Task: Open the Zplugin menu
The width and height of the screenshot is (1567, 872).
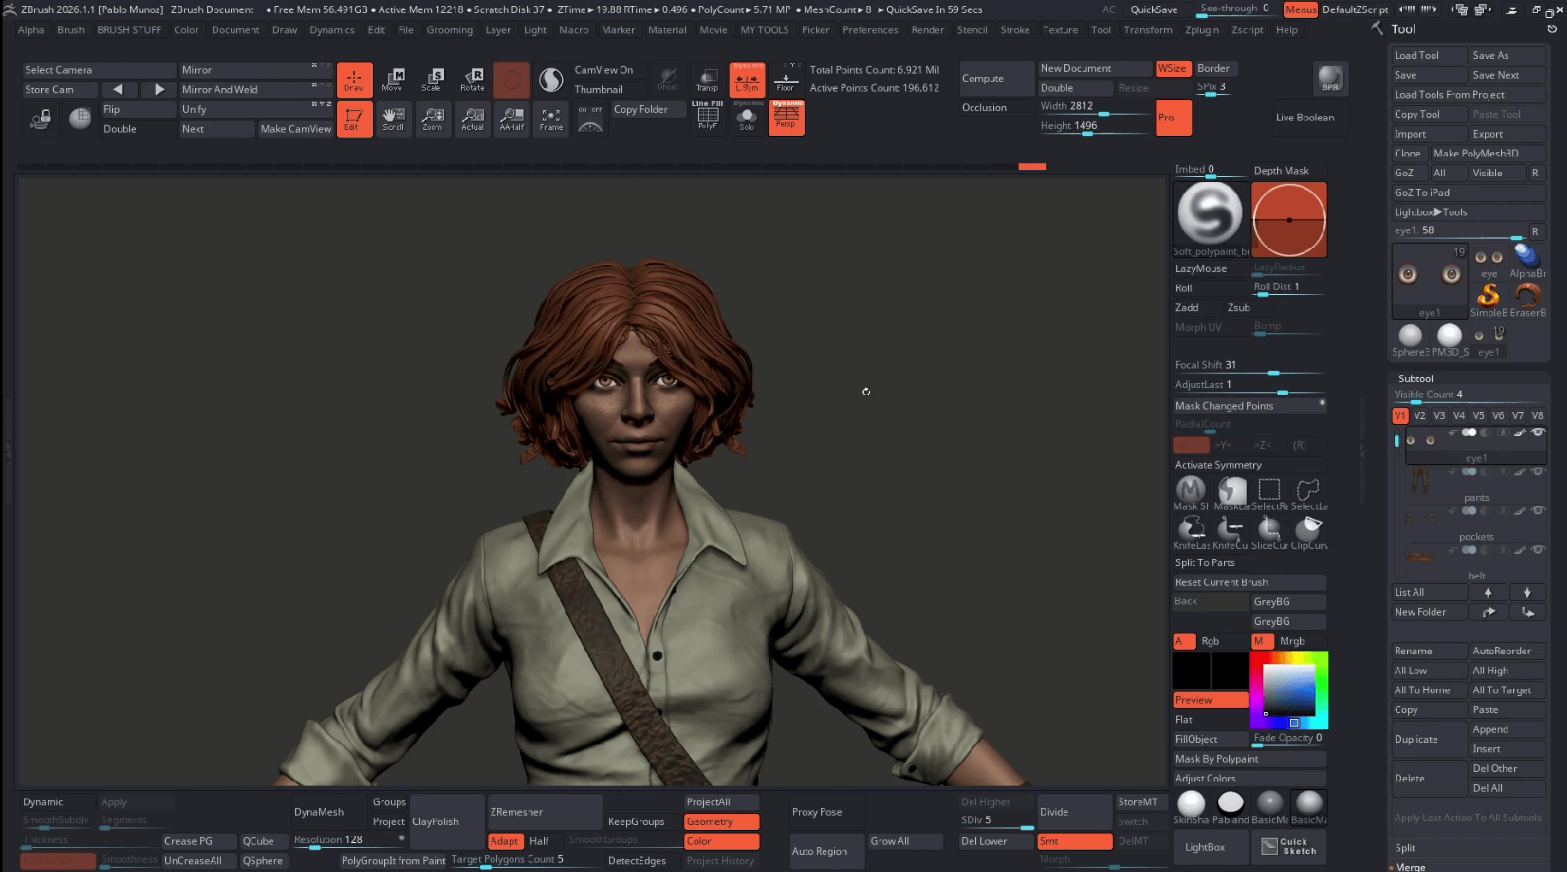Action: (x=1201, y=30)
